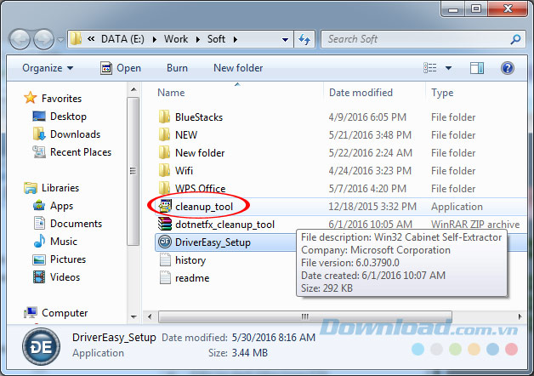The height and width of the screenshot is (376, 534).
Task: Select the Soft breadcrumb segment
Action: coord(216,39)
